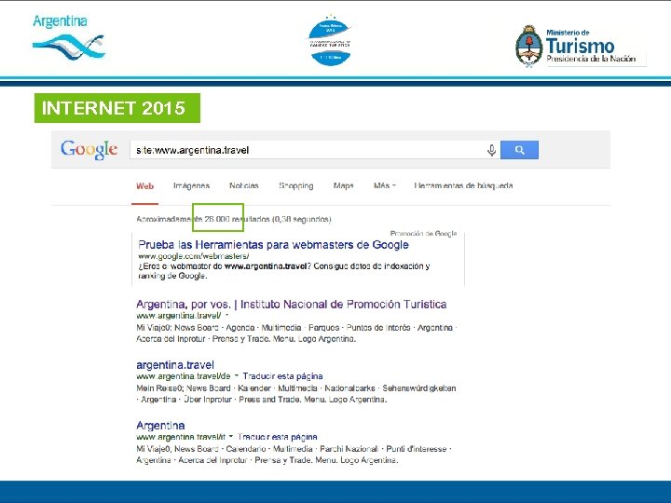
Task: Open Argentina, por vos. Instituto Nacional result
Action: click(x=292, y=304)
